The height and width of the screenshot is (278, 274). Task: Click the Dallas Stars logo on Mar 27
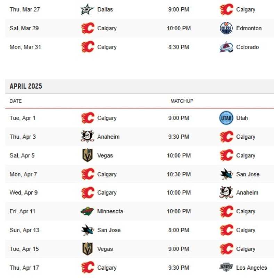coord(87,9)
